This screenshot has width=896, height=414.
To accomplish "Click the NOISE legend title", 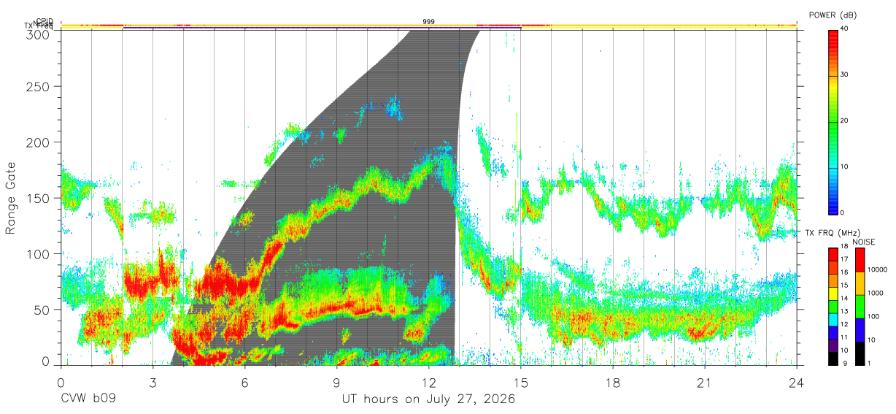I will pos(865,242).
